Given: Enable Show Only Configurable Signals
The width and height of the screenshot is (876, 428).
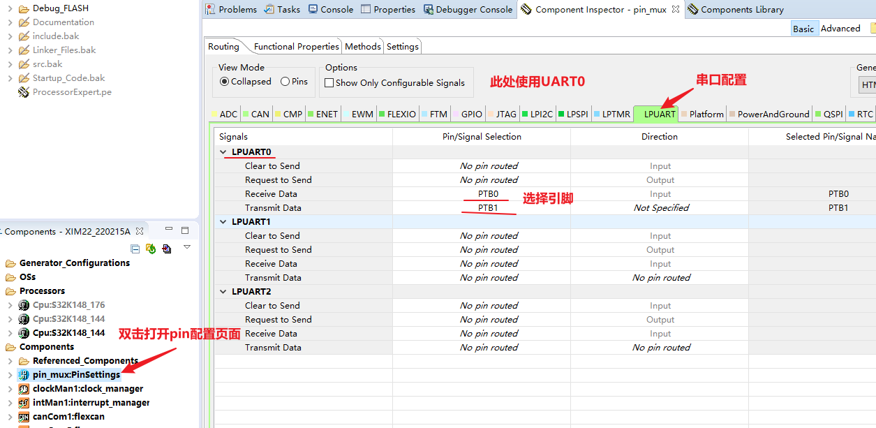Looking at the screenshot, I should point(329,82).
